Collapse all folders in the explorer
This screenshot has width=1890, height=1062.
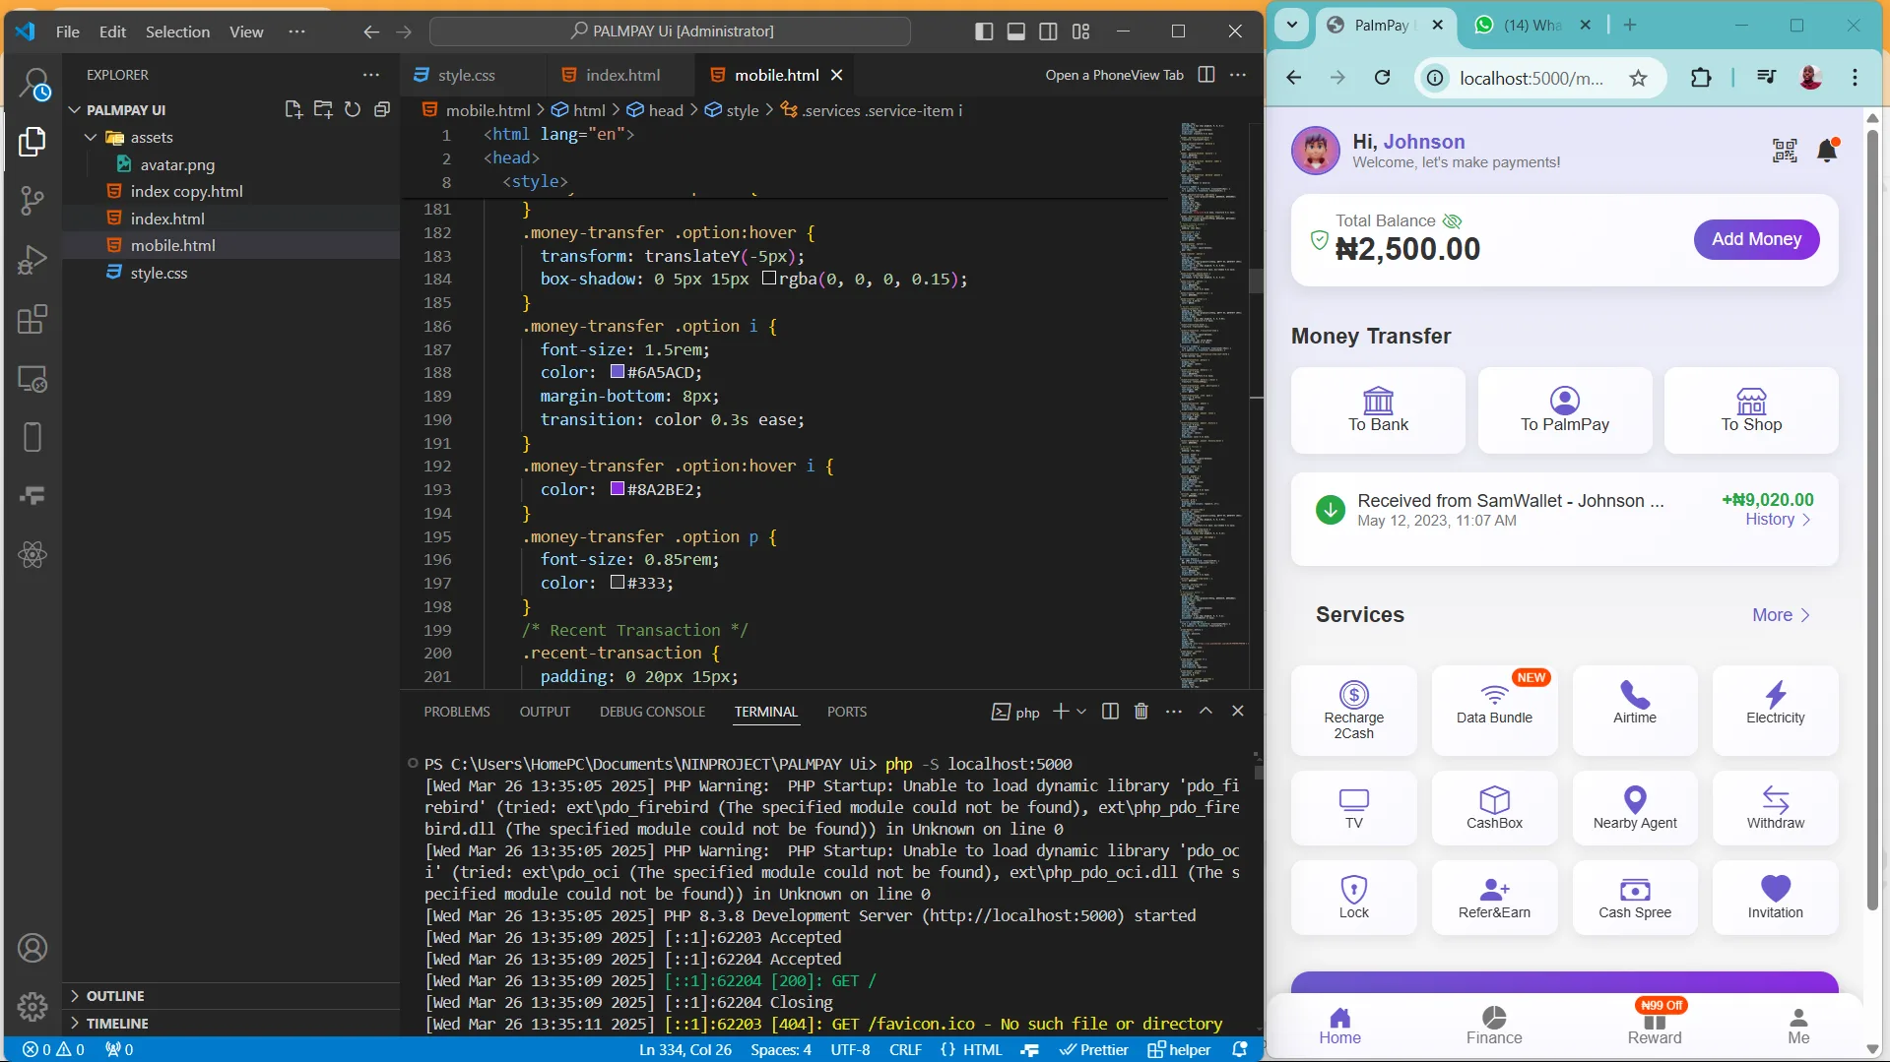point(382,109)
